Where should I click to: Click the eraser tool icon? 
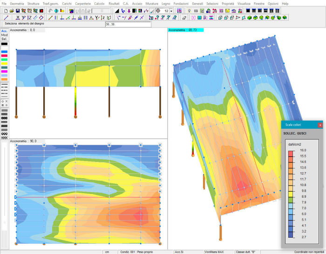point(184,17)
